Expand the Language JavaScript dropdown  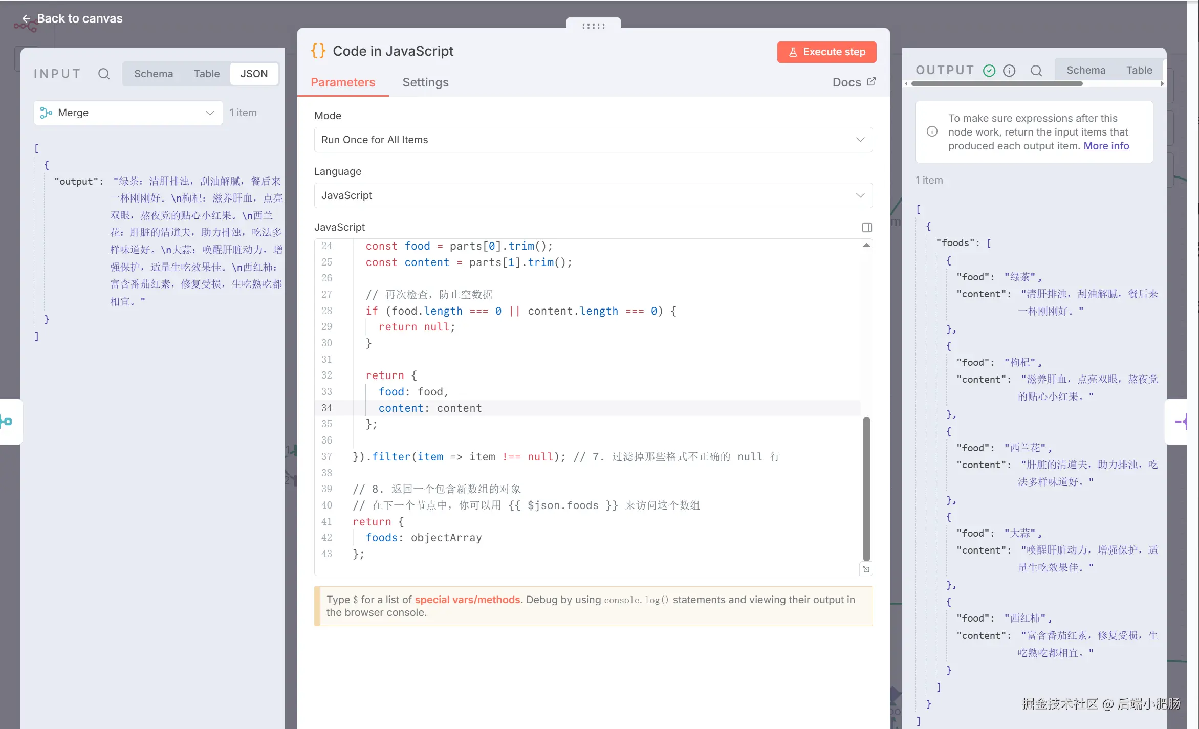pyautogui.click(x=593, y=195)
